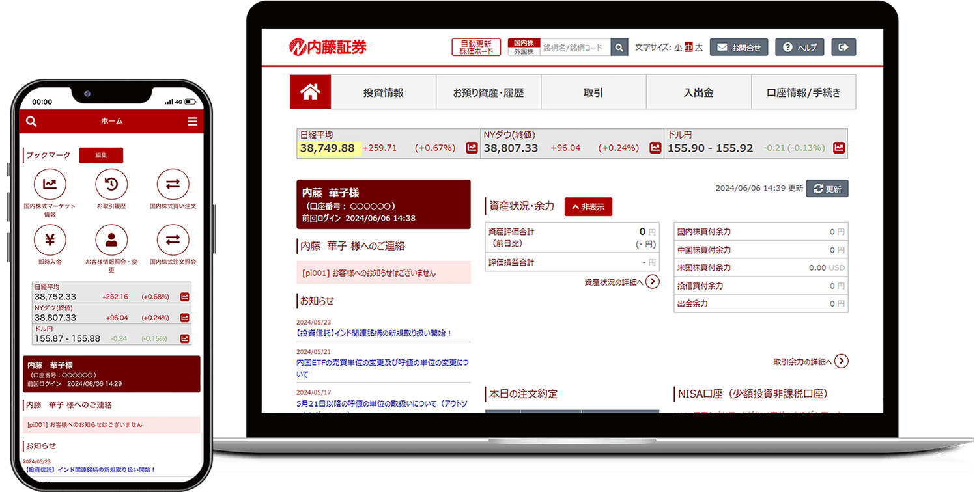Screen dimensions: 977x492
Task: Click the logout icon in top right
Action: [x=843, y=47]
